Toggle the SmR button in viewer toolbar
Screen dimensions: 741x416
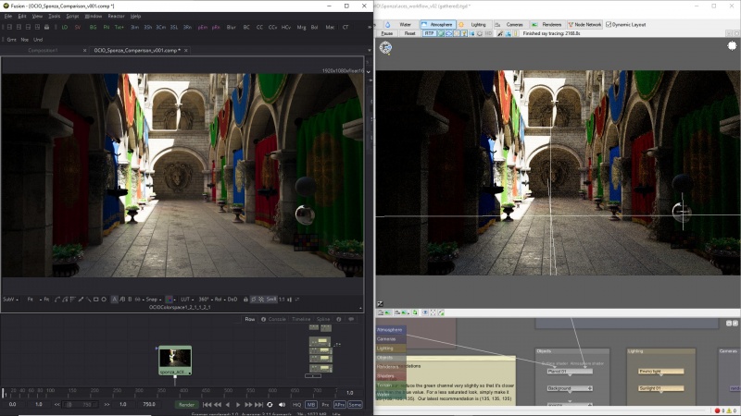(271, 300)
